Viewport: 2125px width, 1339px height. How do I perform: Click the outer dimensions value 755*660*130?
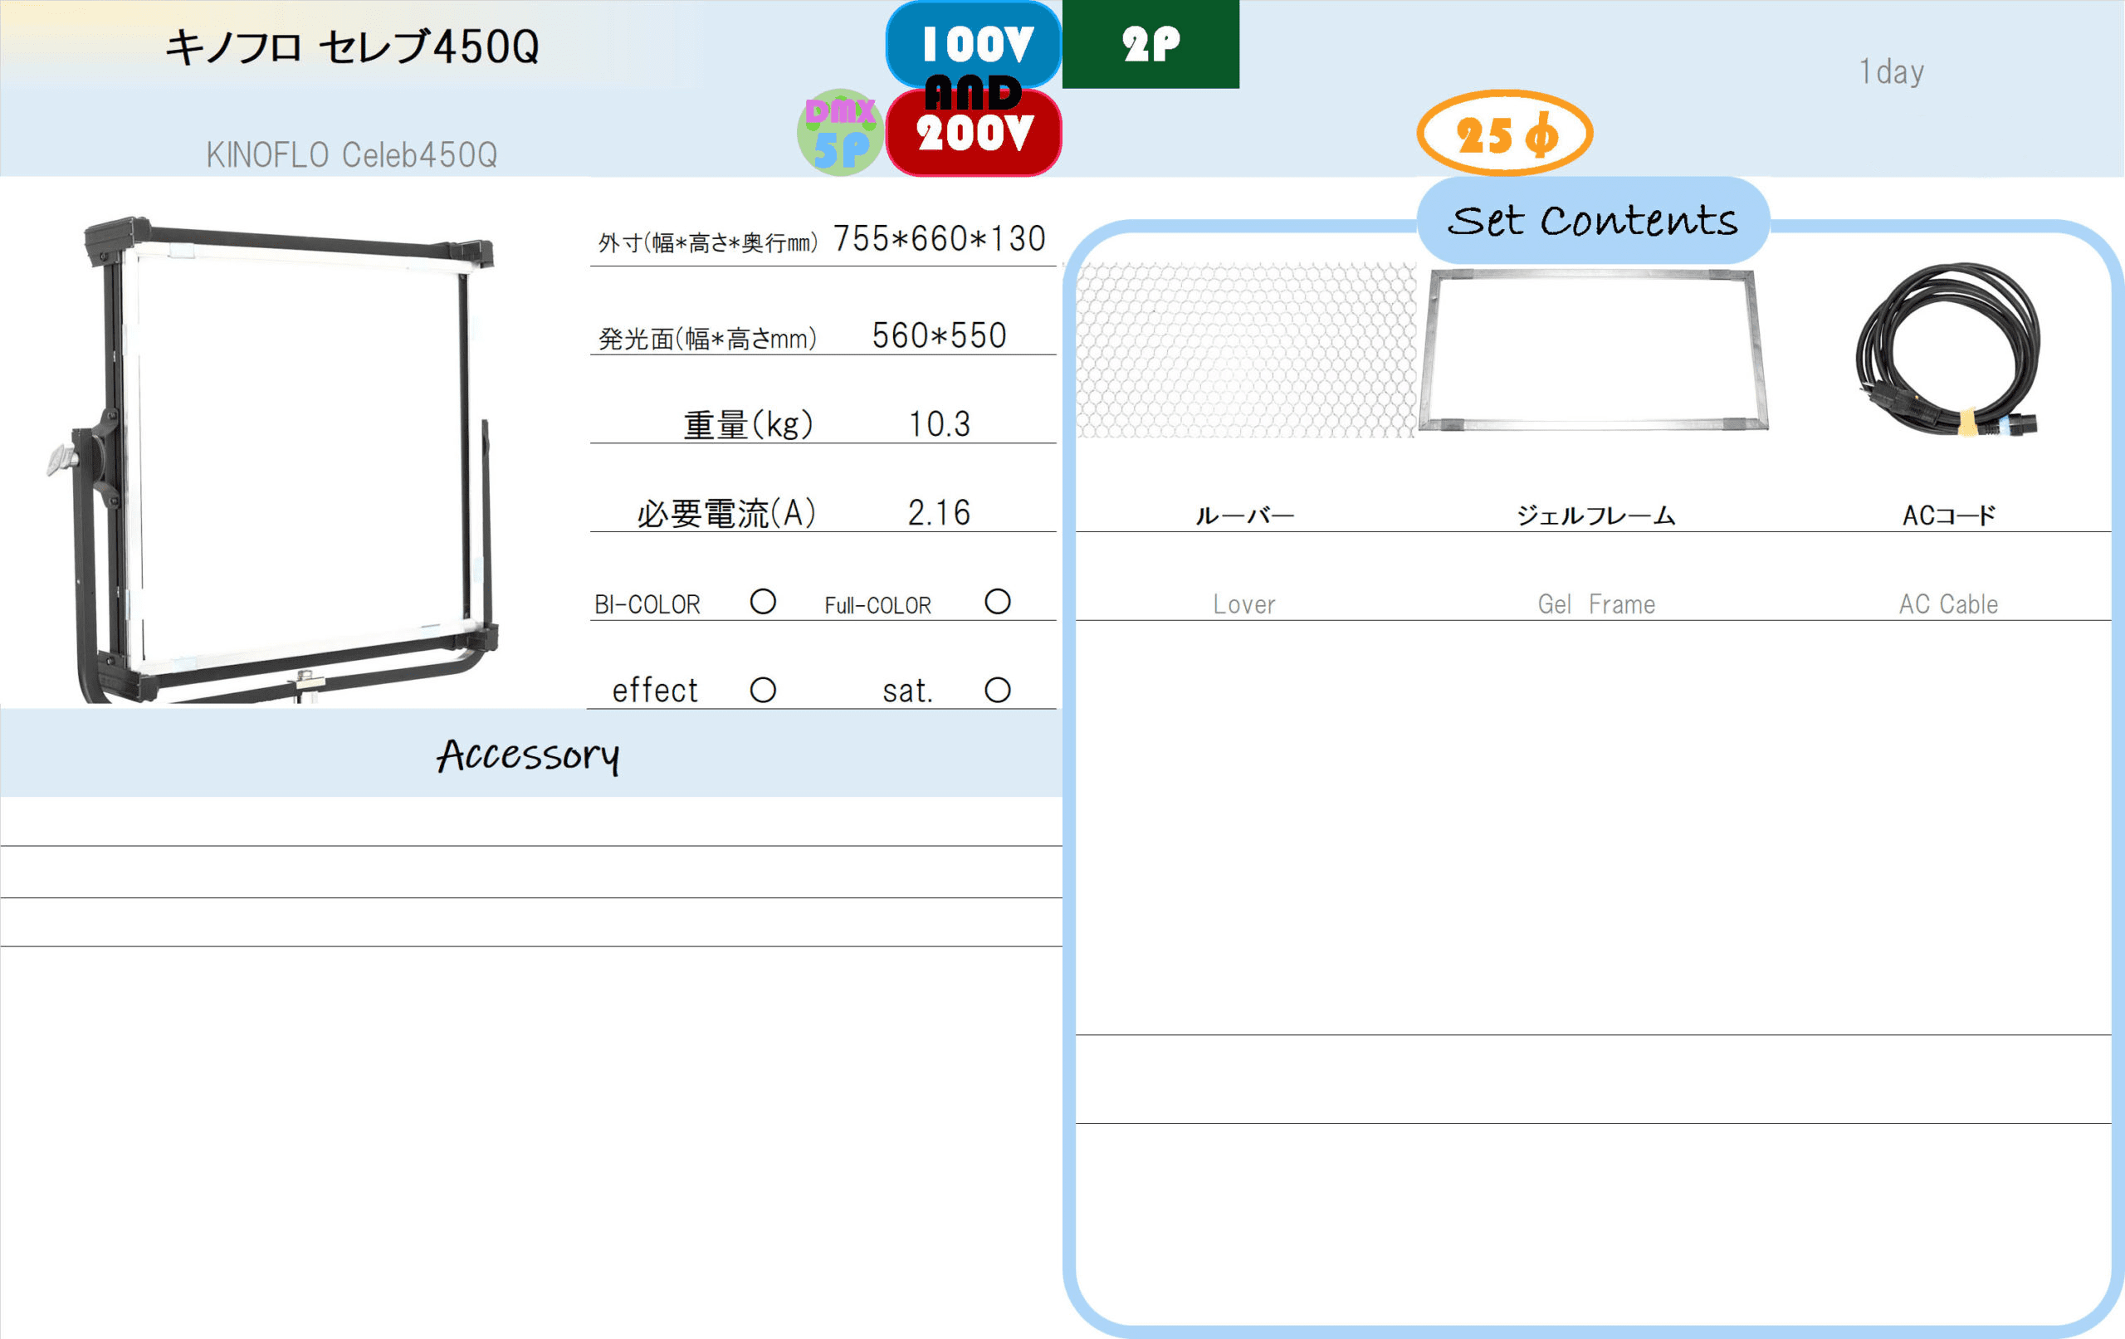tap(940, 239)
